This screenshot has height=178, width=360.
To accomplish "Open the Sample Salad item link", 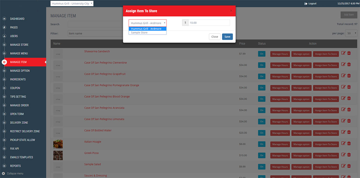I will click(x=92, y=164).
